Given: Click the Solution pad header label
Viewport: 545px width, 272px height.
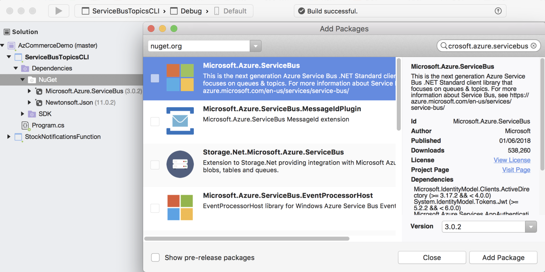Looking at the screenshot, I should 25,32.
